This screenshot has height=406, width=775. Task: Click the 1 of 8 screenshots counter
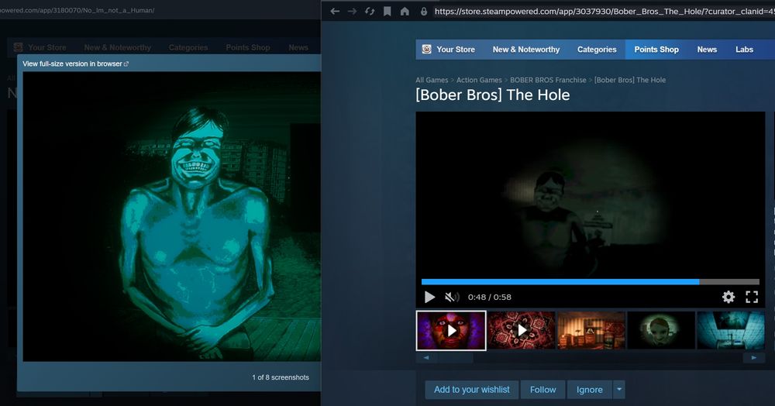click(281, 377)
